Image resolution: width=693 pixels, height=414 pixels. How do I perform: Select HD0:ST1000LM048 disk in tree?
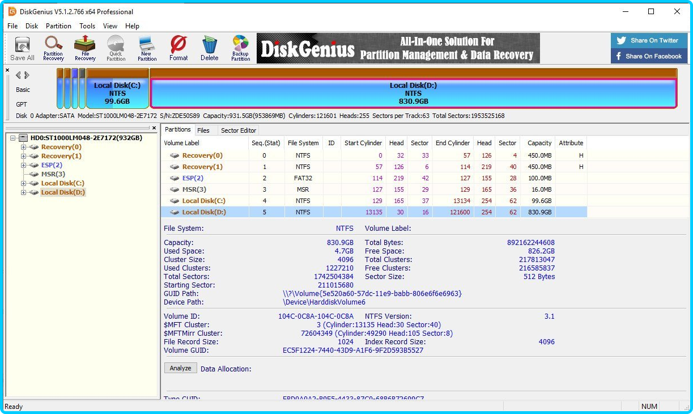(86, 138)
